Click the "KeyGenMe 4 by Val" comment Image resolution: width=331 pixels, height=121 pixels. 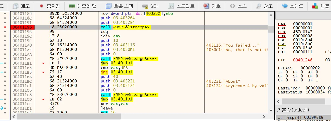pos(237,86)
